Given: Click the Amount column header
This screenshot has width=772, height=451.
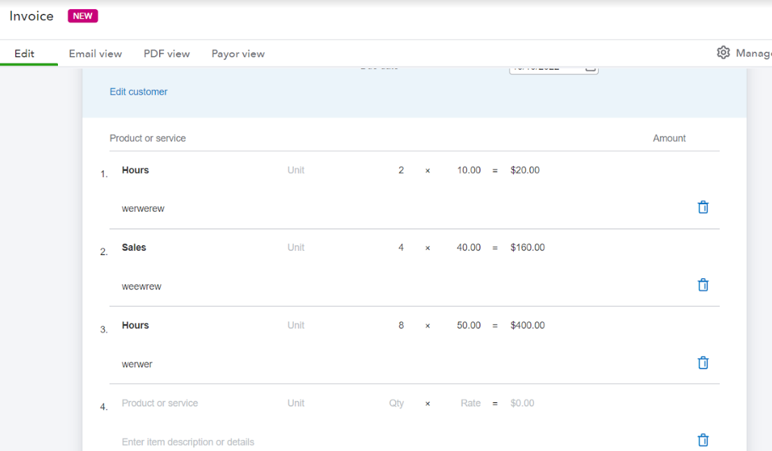Looking at the screenshot, I should (669, 138).
